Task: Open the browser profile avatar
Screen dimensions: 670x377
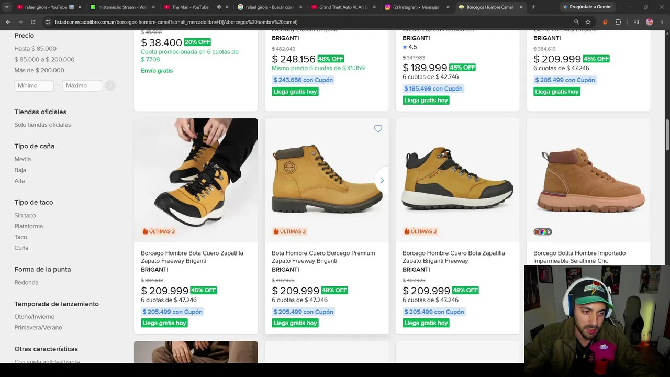Action: tap(650, 22)
